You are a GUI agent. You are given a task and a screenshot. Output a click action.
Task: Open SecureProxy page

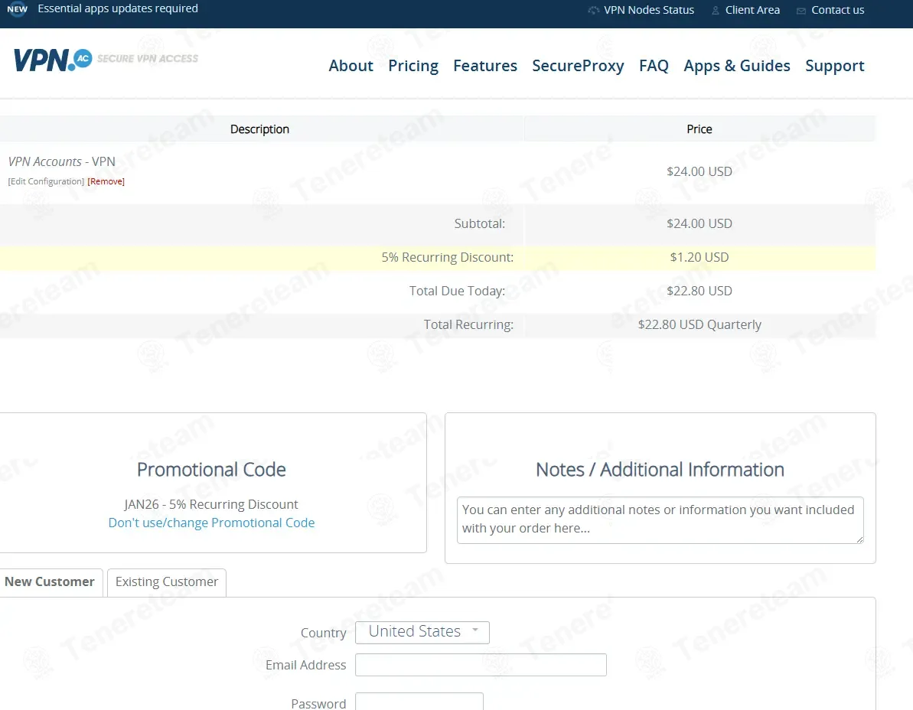578,66
